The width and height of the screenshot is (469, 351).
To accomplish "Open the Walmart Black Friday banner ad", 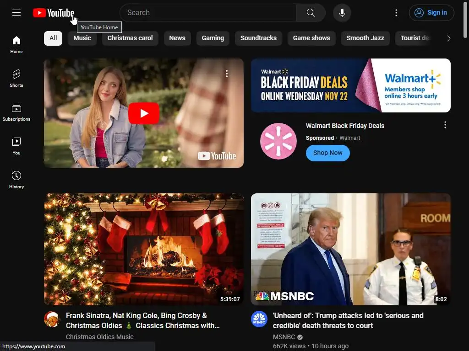I will 351,85.
